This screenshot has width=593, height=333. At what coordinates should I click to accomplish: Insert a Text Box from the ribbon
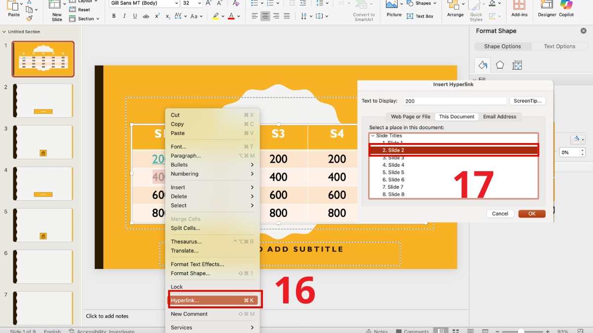(x=420, y=16)
